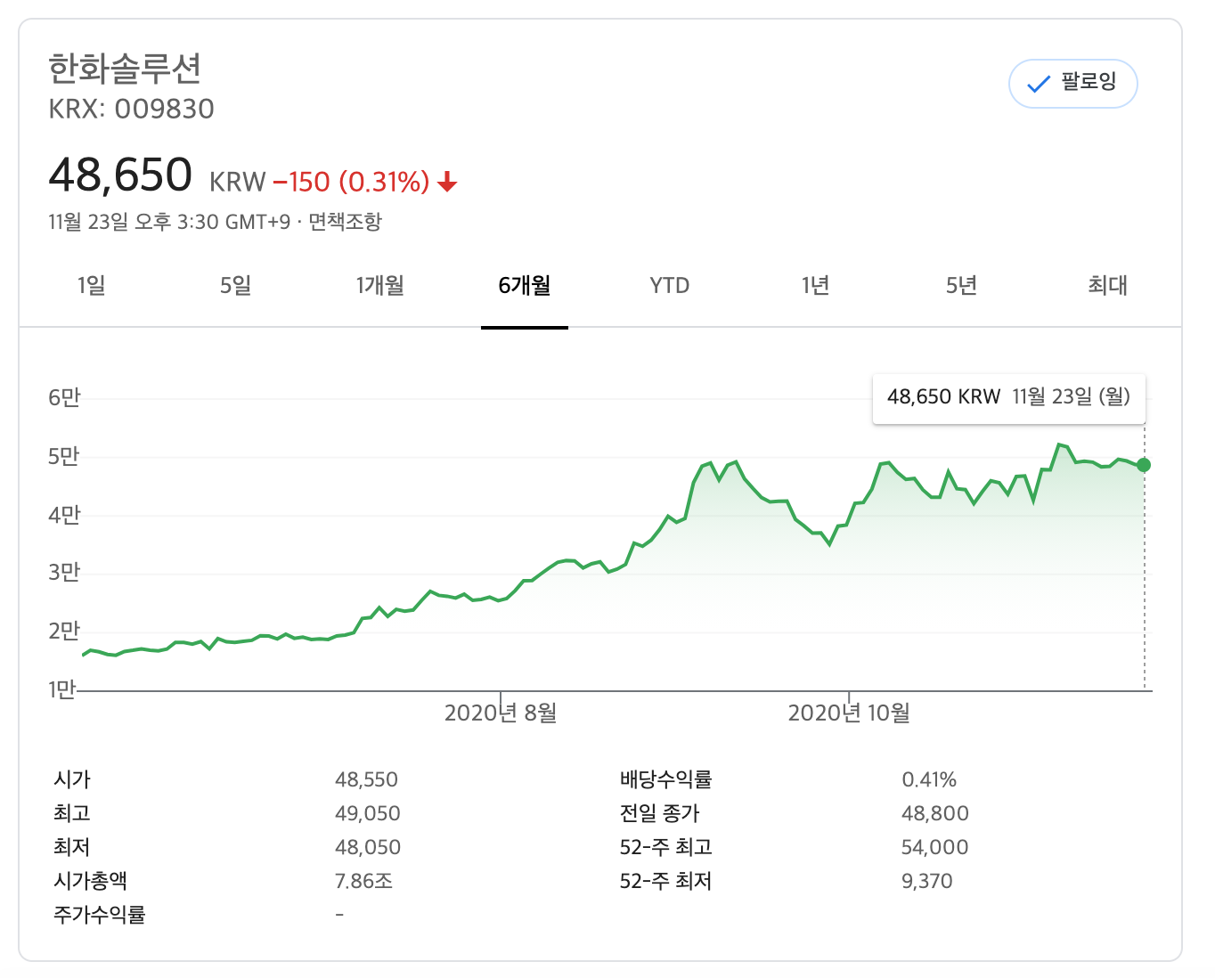Click the 3만 y-axis label
The height and width of the screenshot is (978, 1215).
[x=64, y=573]
